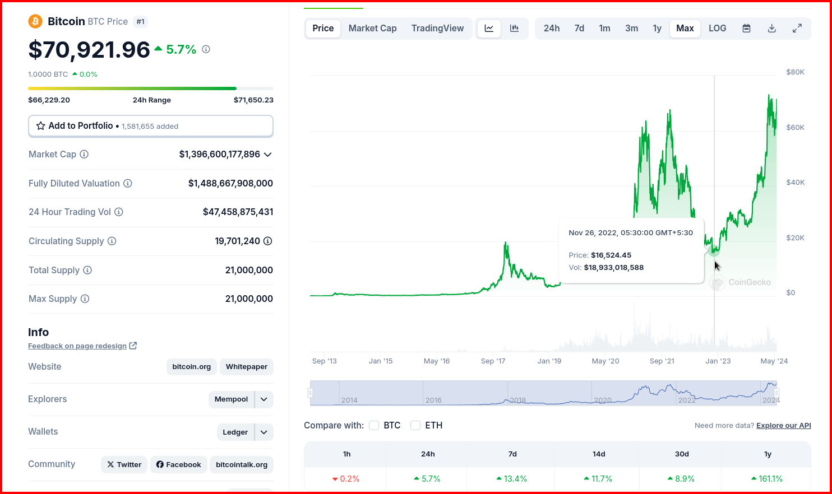
Task: Open Explorers dropdown next to Mempool
Action: click(264, 399)
